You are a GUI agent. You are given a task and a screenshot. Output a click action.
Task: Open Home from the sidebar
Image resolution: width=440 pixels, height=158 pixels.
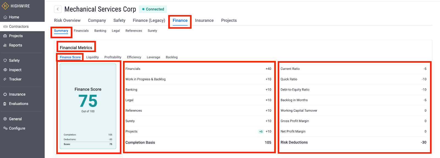[x=14, y=17]
